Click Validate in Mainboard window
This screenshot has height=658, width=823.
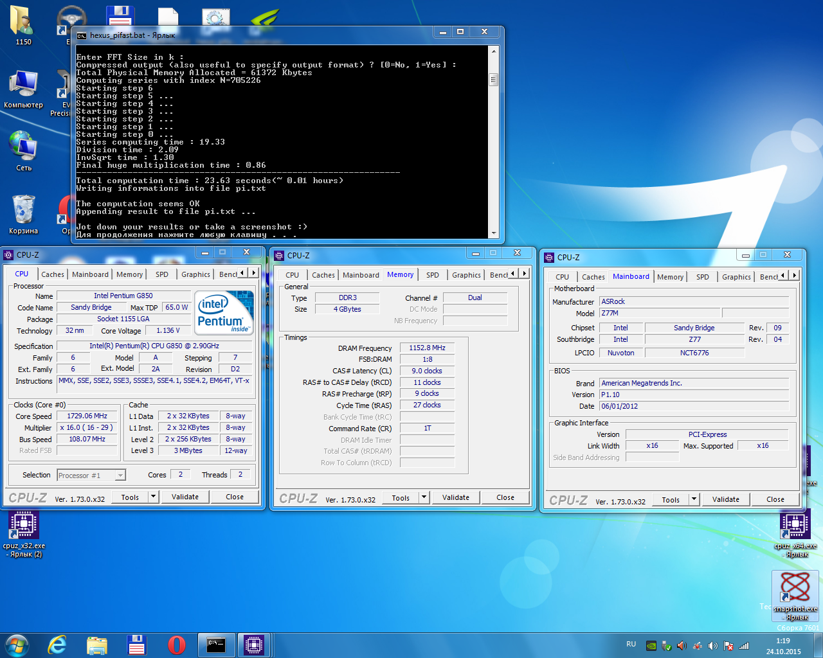tap(726, 499)
